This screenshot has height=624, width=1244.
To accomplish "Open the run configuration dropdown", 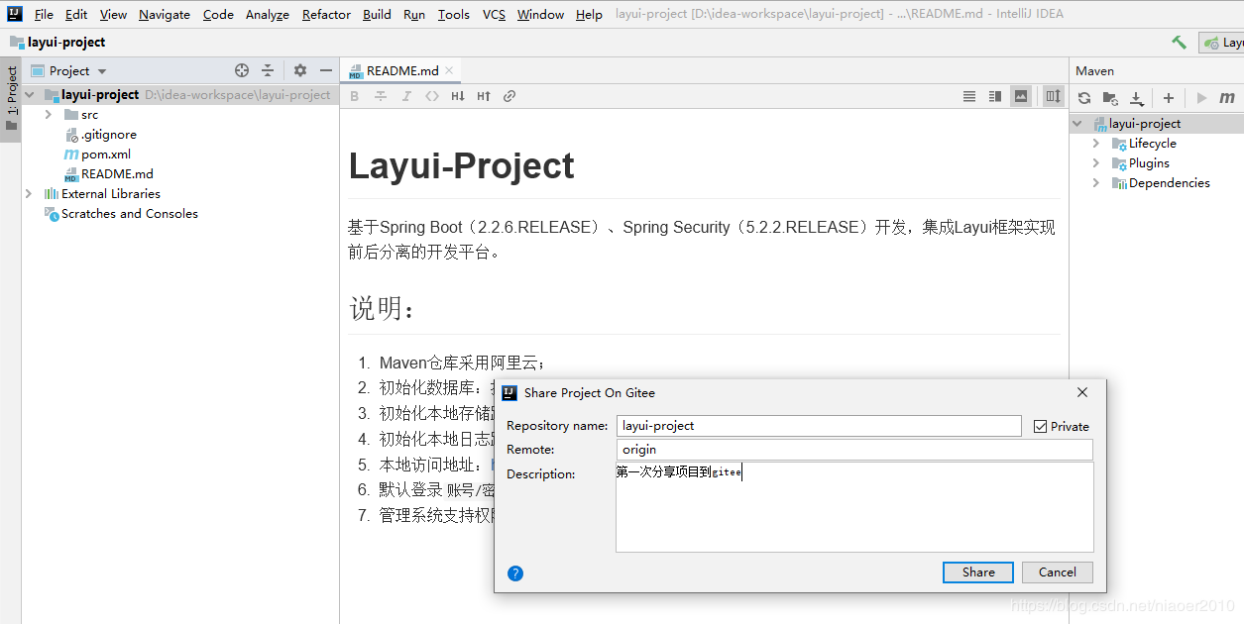I will tap(1221, 43).
